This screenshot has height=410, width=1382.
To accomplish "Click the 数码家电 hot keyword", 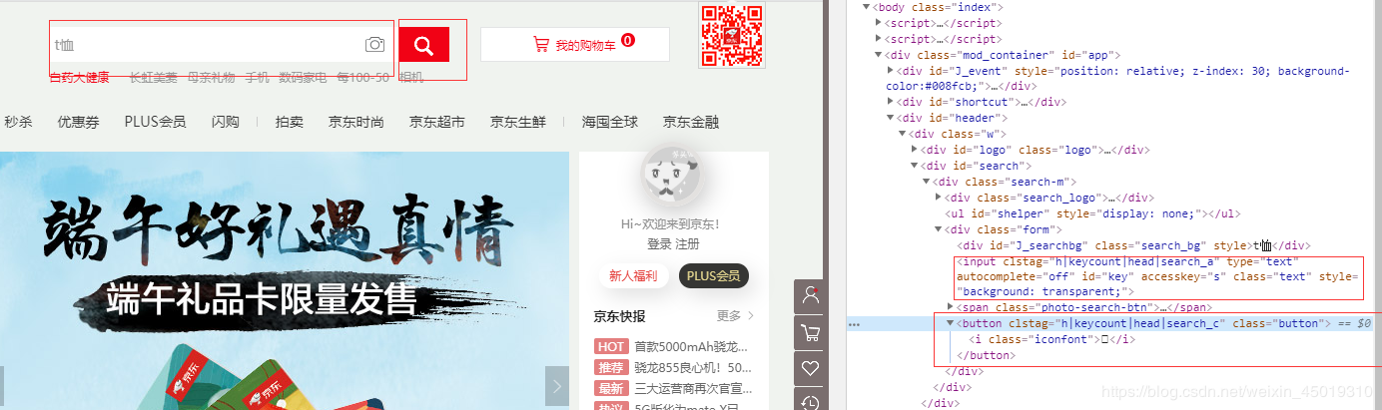I will [303, 77].
